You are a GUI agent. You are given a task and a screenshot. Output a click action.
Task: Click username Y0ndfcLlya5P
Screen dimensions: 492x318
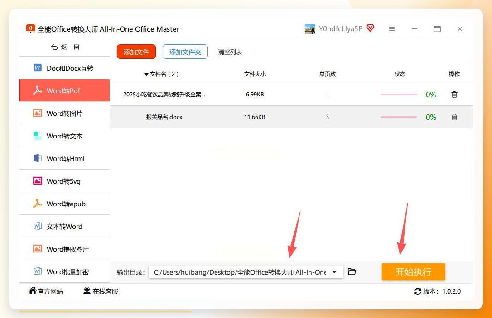(340, 29)
